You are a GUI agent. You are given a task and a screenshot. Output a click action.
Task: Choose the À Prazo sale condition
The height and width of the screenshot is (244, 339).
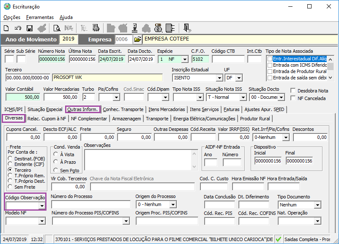pyautogui.click(x=56, y=162)
